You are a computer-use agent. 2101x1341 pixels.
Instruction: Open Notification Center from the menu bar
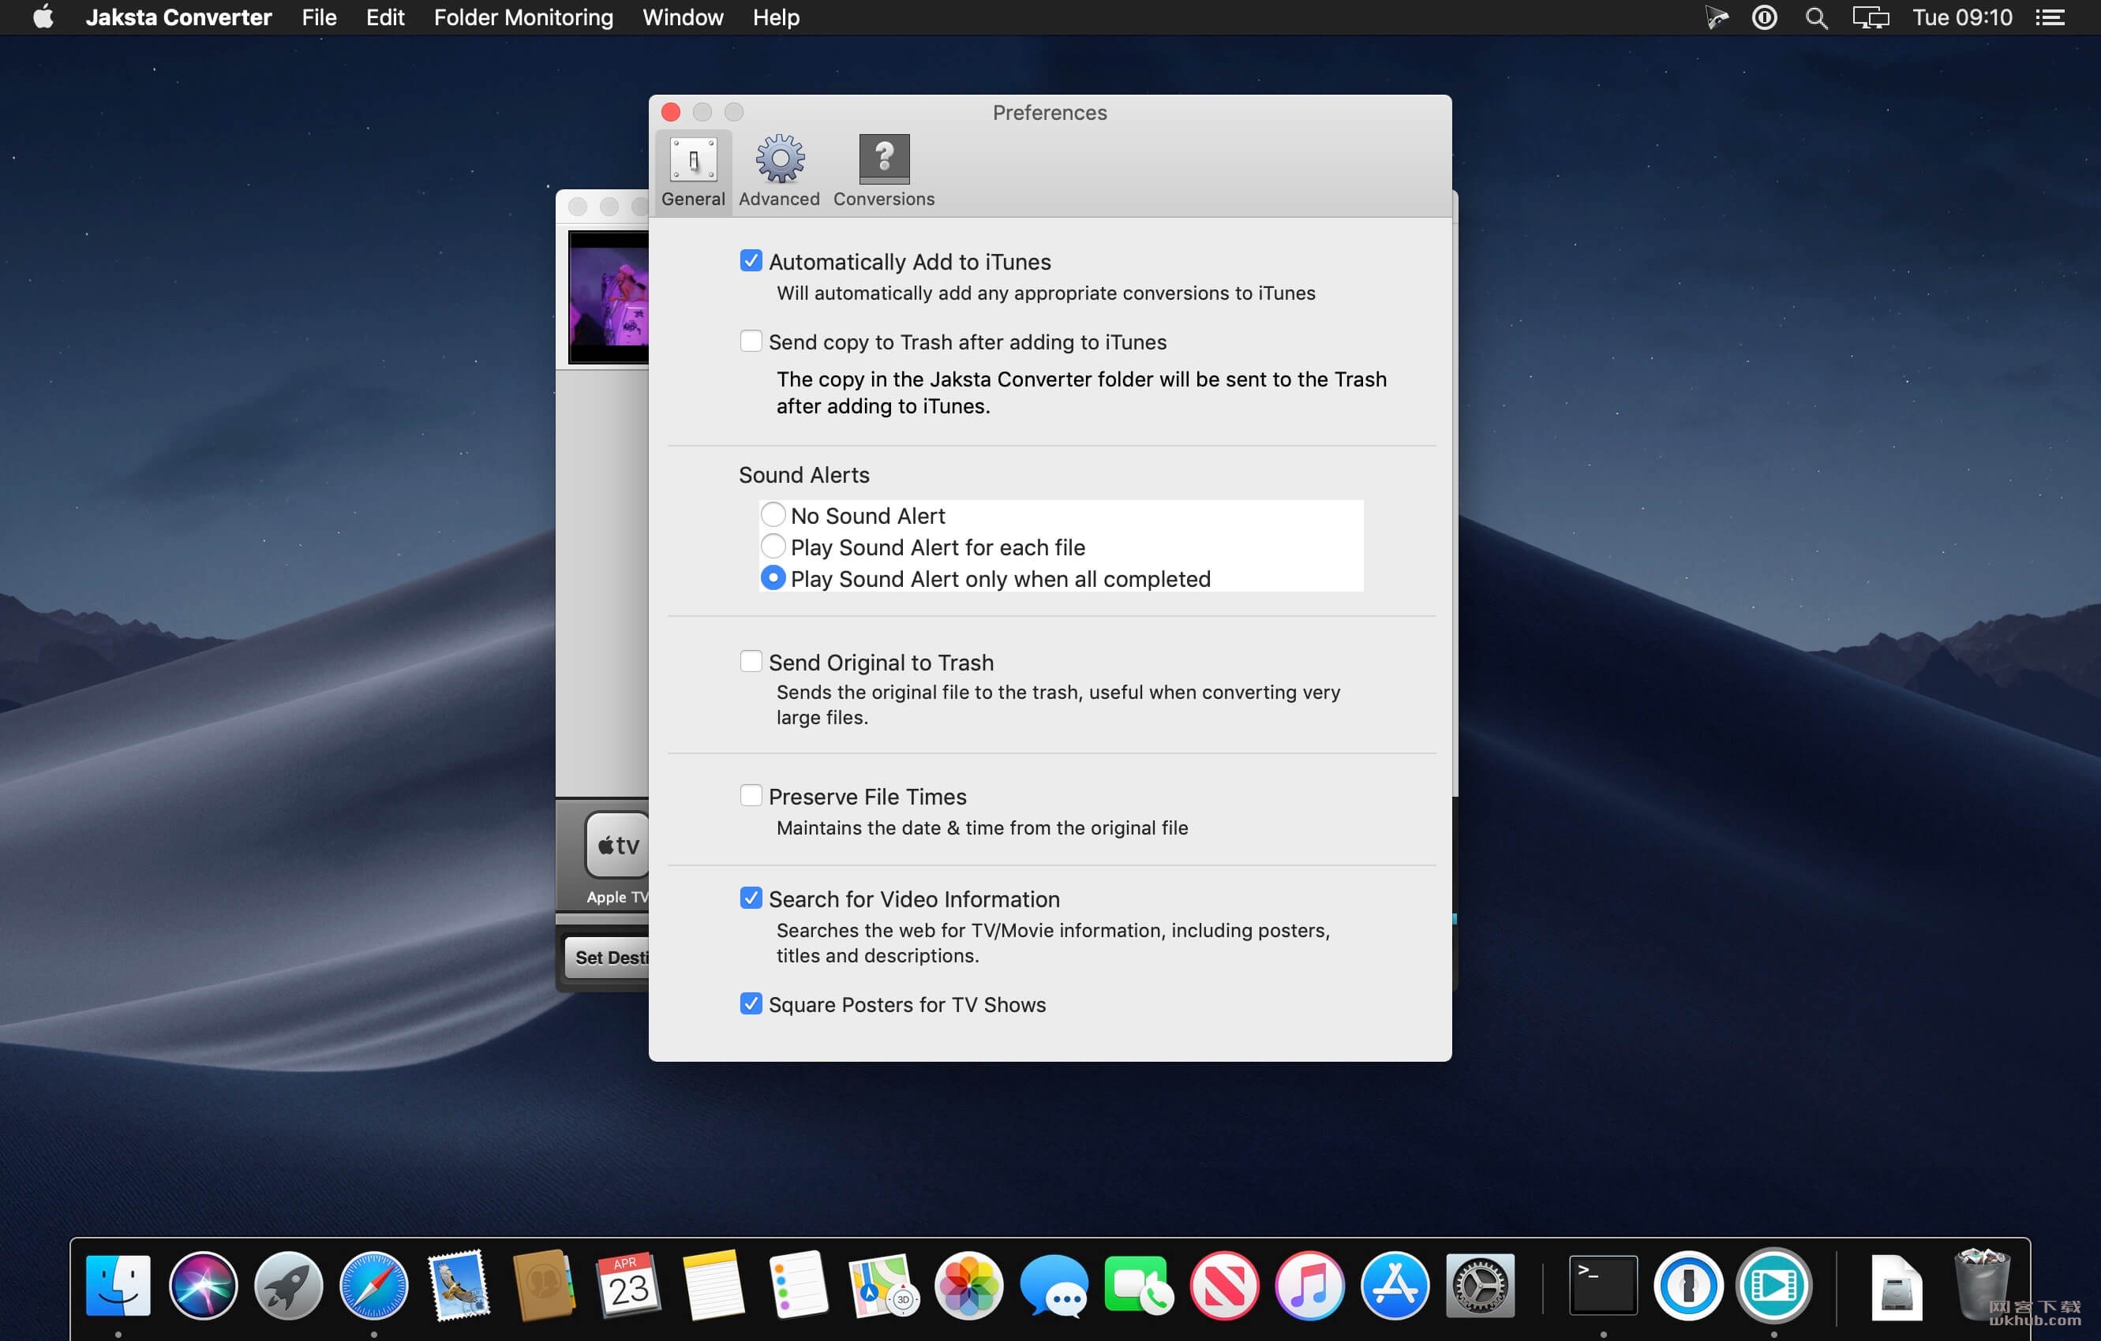point(2050,17)
